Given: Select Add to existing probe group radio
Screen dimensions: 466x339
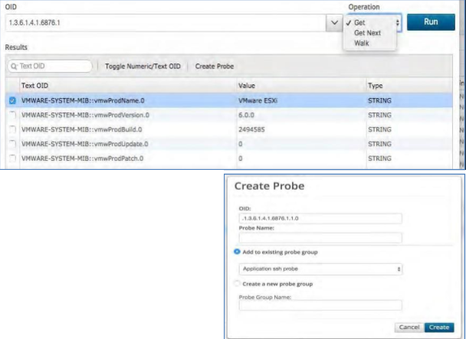Looking at the screenshot, I should point(237,252).
